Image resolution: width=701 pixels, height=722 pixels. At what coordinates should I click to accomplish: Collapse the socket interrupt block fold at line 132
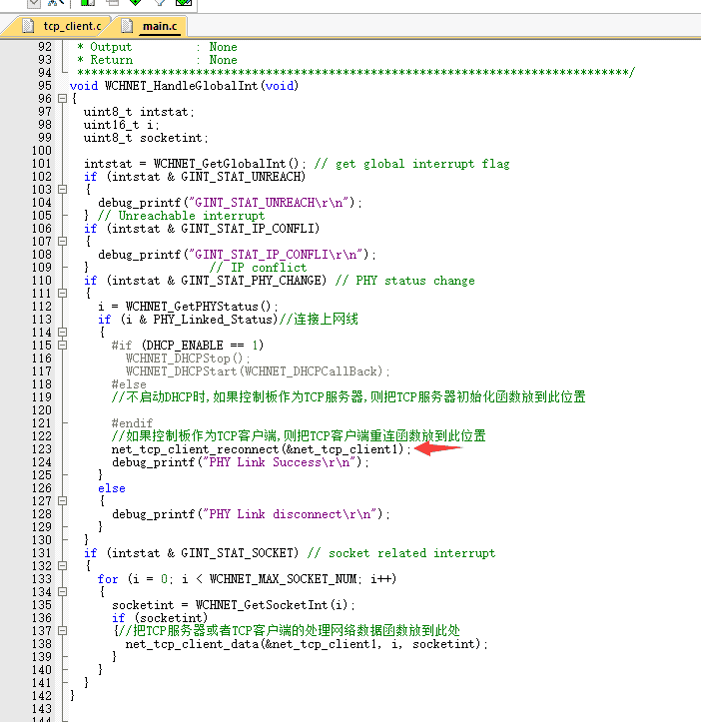point(63,566)
